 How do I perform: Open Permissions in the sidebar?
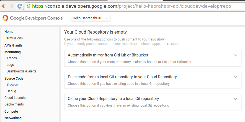point(14,38)
